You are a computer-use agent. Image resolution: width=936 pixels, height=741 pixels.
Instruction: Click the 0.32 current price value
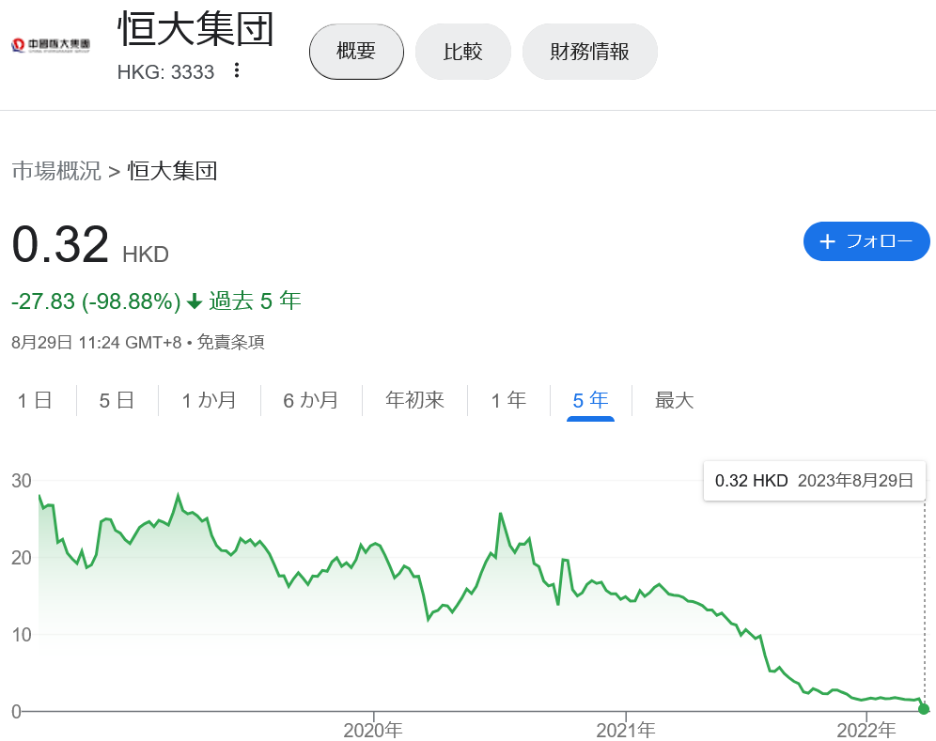[60, 244]
